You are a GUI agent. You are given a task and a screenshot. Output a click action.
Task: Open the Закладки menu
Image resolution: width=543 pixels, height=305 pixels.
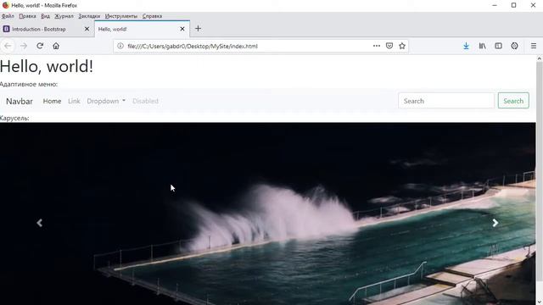coord(89,16)
